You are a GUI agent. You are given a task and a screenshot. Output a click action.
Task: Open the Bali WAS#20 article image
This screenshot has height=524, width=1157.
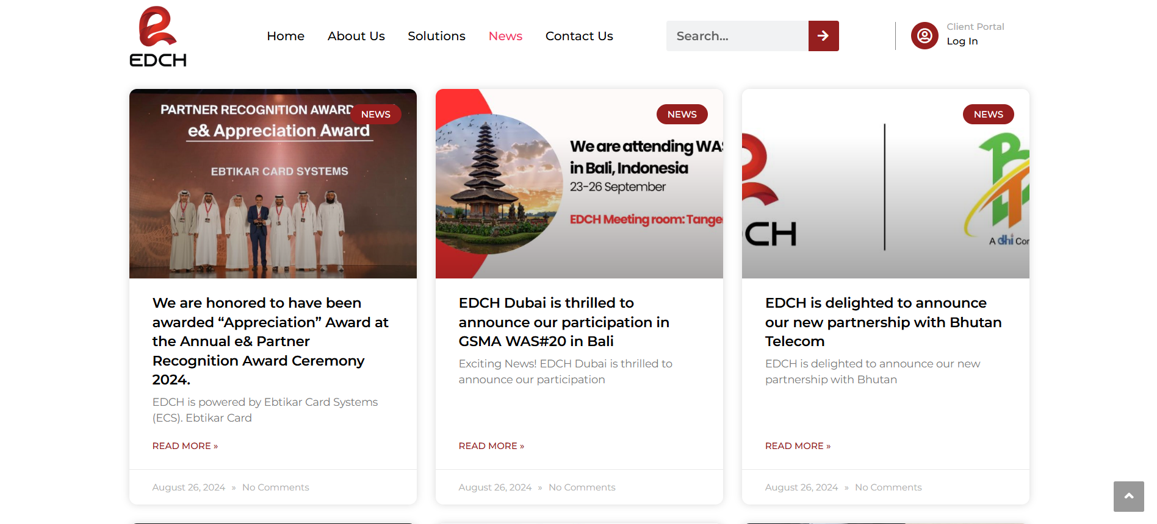pyautogui.click(x=579, y=183)
